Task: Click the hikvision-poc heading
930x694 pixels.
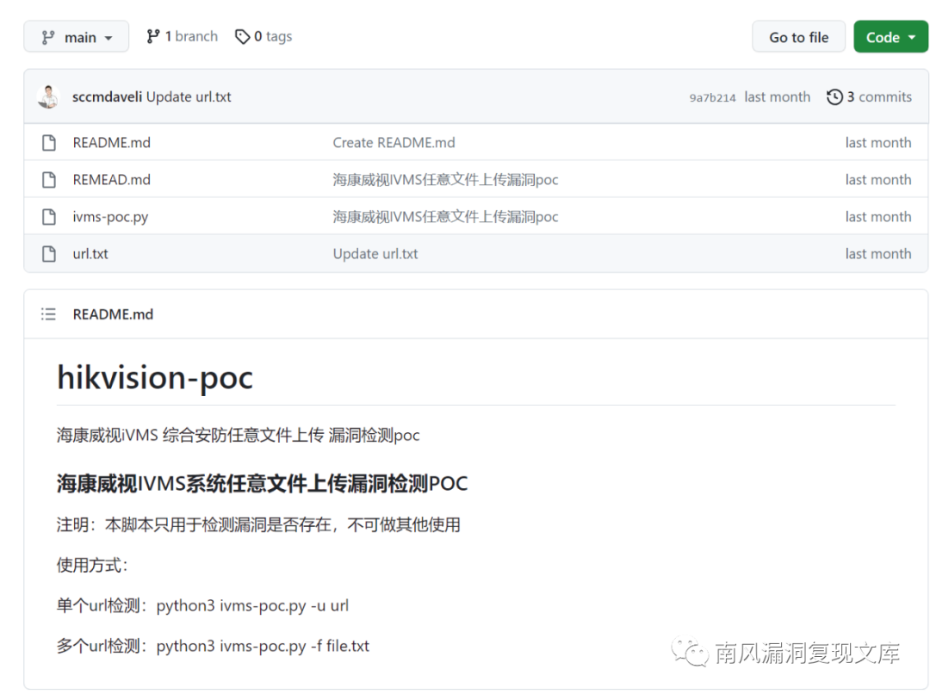Action: point(155,378)
